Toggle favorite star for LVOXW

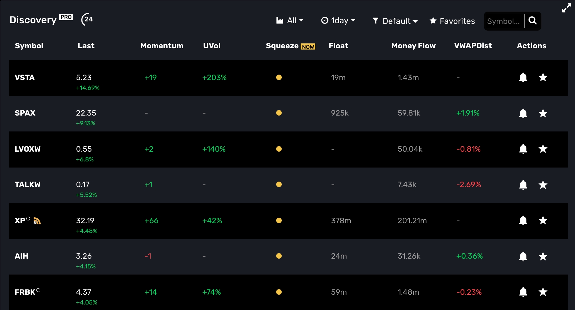click(543, 149)
